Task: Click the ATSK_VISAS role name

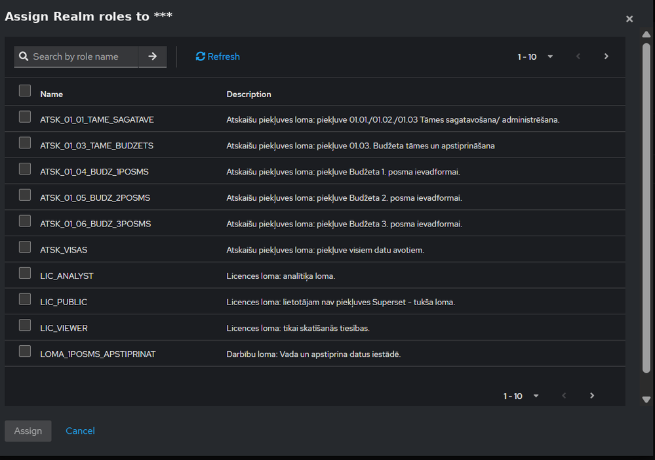Action: tap(64, 250)
